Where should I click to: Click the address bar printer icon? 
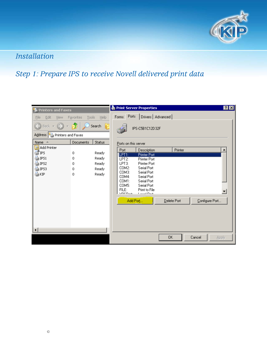tap(51, 135)
